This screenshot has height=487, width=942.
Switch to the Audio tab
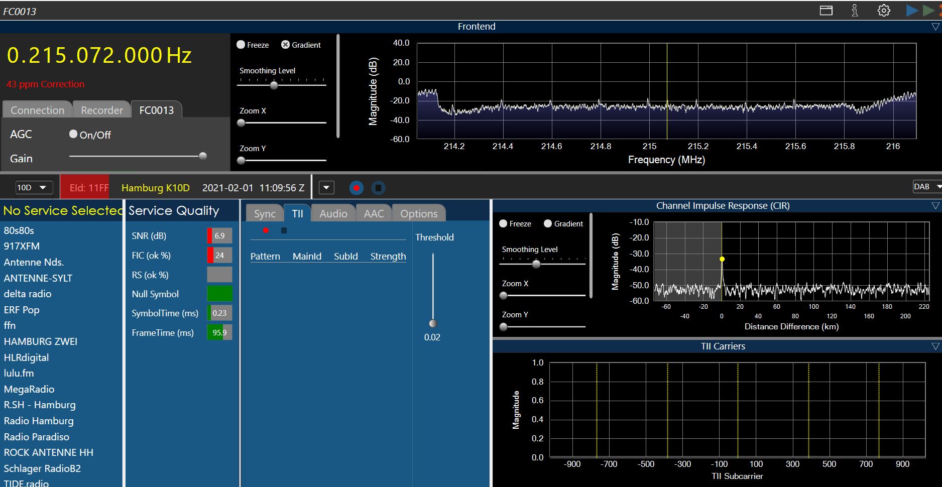coord(333,213)
